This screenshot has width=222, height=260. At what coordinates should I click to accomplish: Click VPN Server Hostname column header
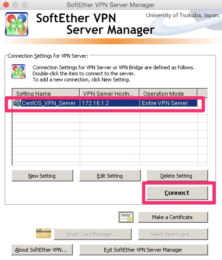pyautogui.click(x=109, y=93)
